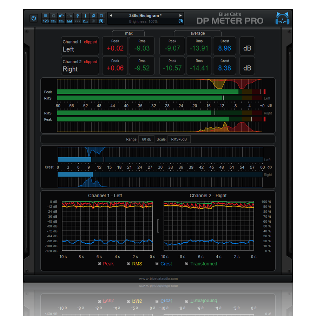Open the help question mark icon

(77, 16)
